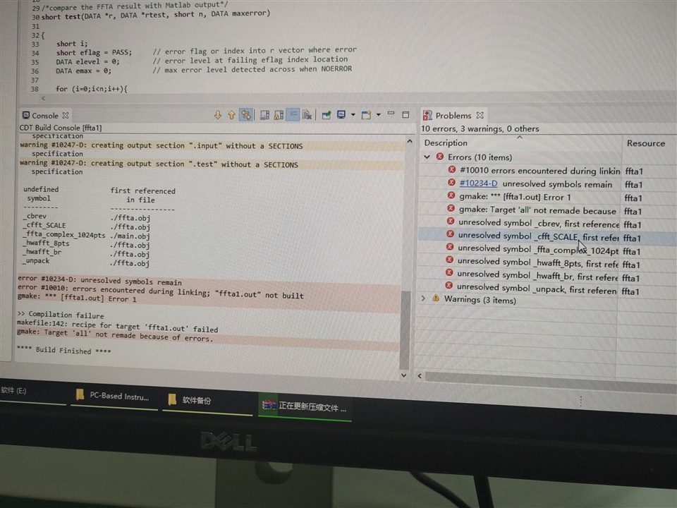
Task: Click Open Console icon
Action: (x=366, y=115)
